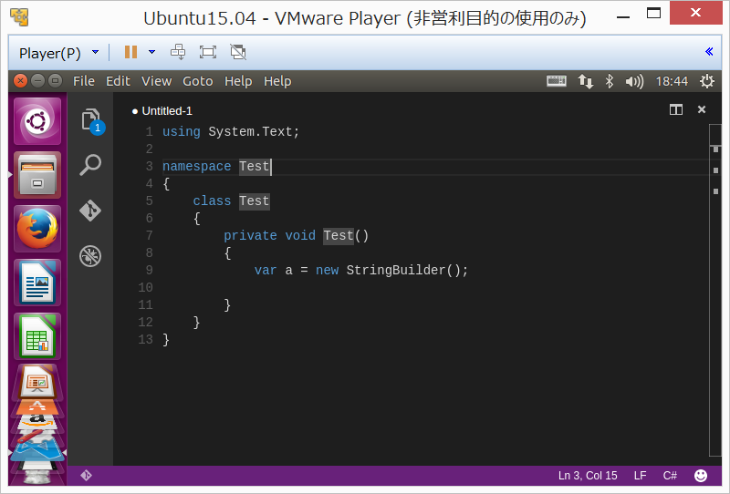Launch LibreOffice Impress from the launcher

click(x=37, y=383)
